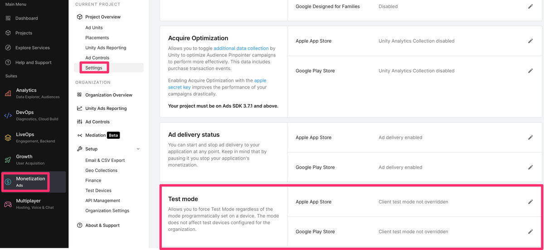Image resolution: width=544 pixels, height=250 pixels.
Task: Edit Apple App Store test mode setting
Action: 530,202
